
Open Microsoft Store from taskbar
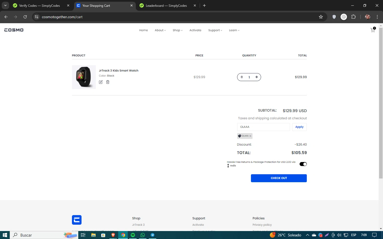[x=103, y=235]
